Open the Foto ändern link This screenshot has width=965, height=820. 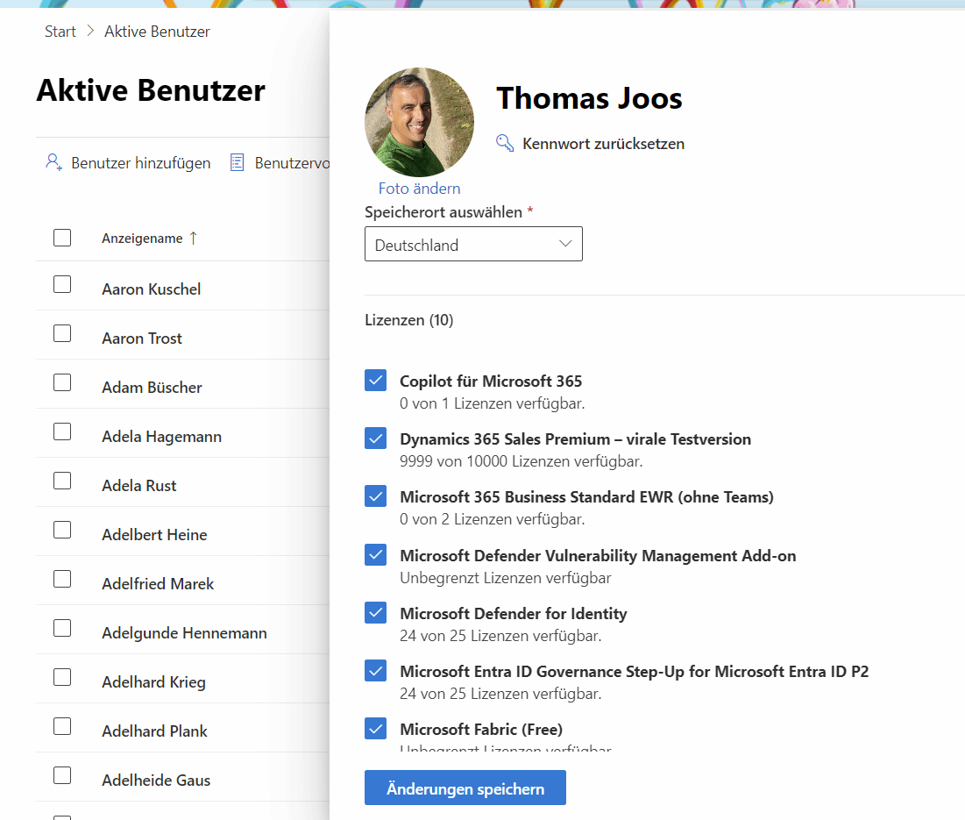(x=419, y=188)
